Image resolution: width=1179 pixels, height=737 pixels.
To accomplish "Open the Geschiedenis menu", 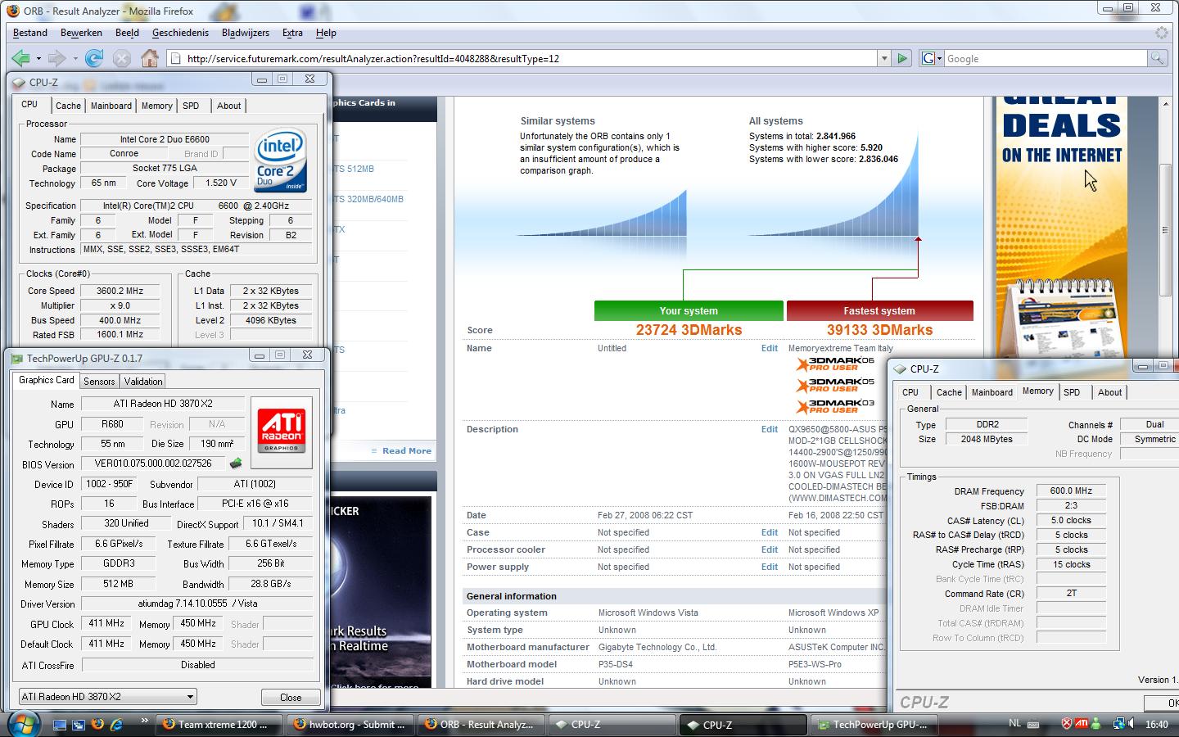I will pyautogui.click(x=180, y=33).
